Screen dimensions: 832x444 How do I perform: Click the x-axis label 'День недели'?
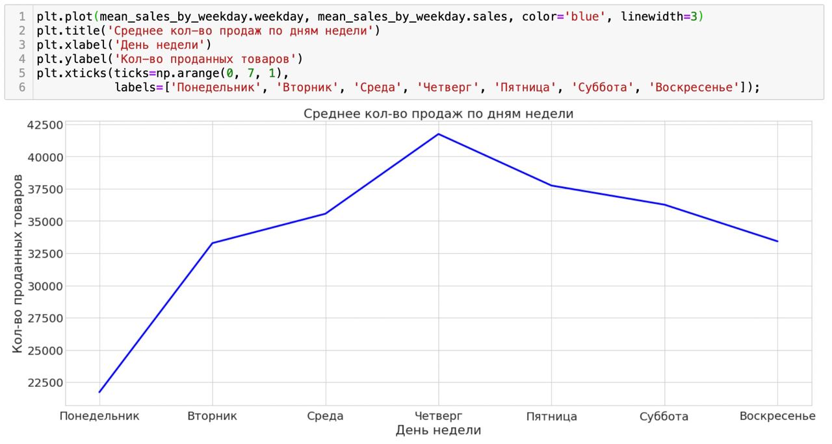438,430
